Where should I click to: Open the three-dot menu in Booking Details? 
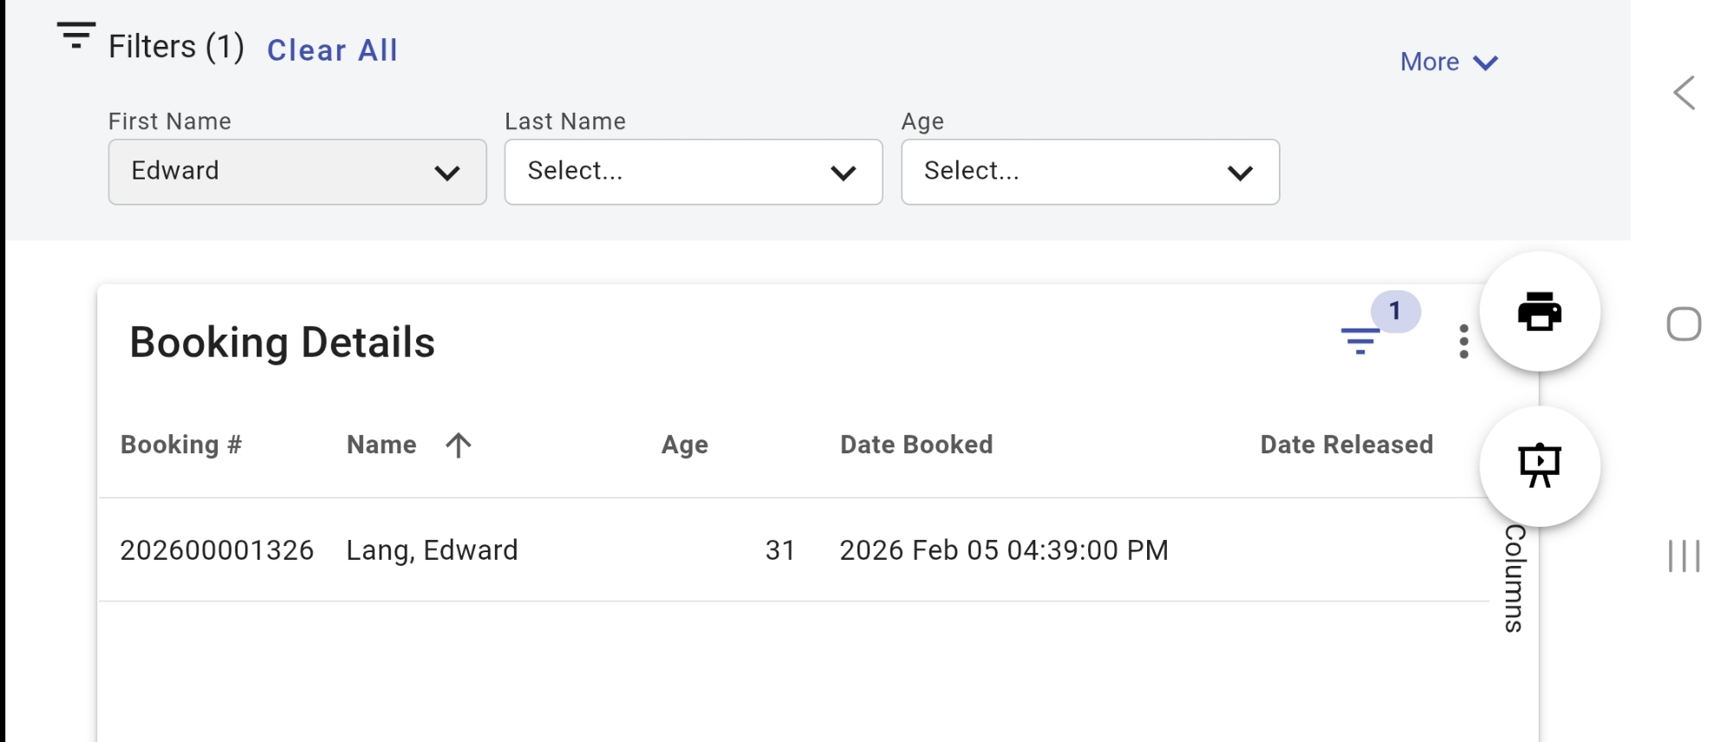tap(1463, 342)
